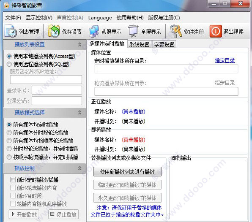Switch to 字幕设置 tab
This screenshot has height=222, width=252.
164,44
